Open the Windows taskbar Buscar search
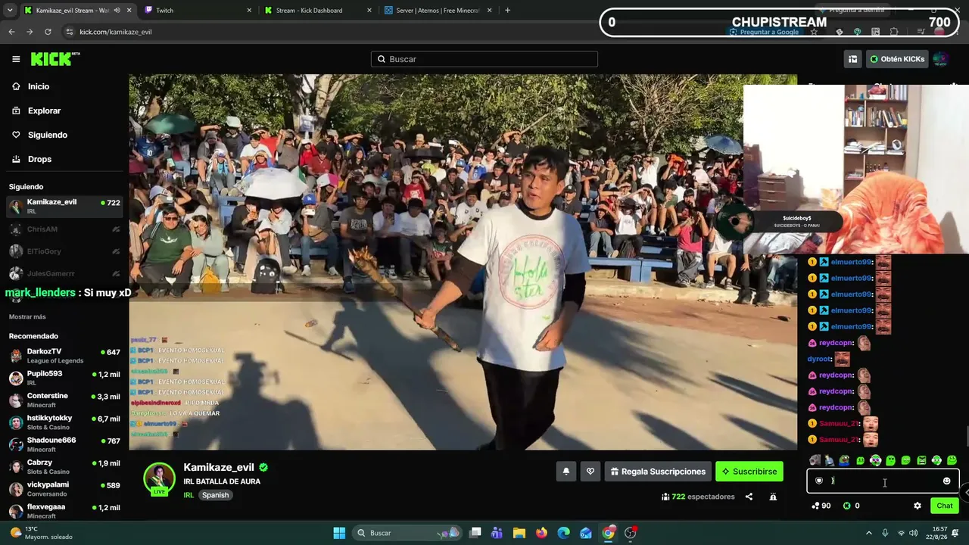 tap(407, 533)
